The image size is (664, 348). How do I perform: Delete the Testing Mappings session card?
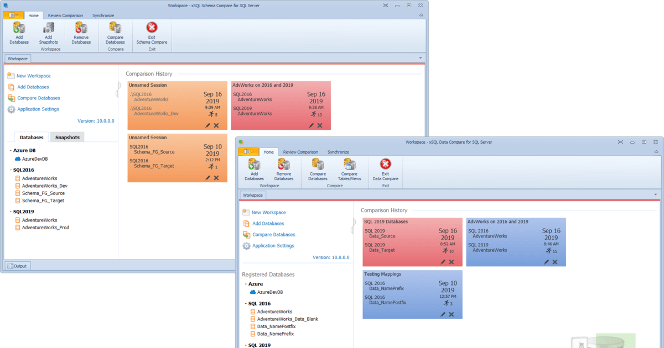tap(452, 314)
